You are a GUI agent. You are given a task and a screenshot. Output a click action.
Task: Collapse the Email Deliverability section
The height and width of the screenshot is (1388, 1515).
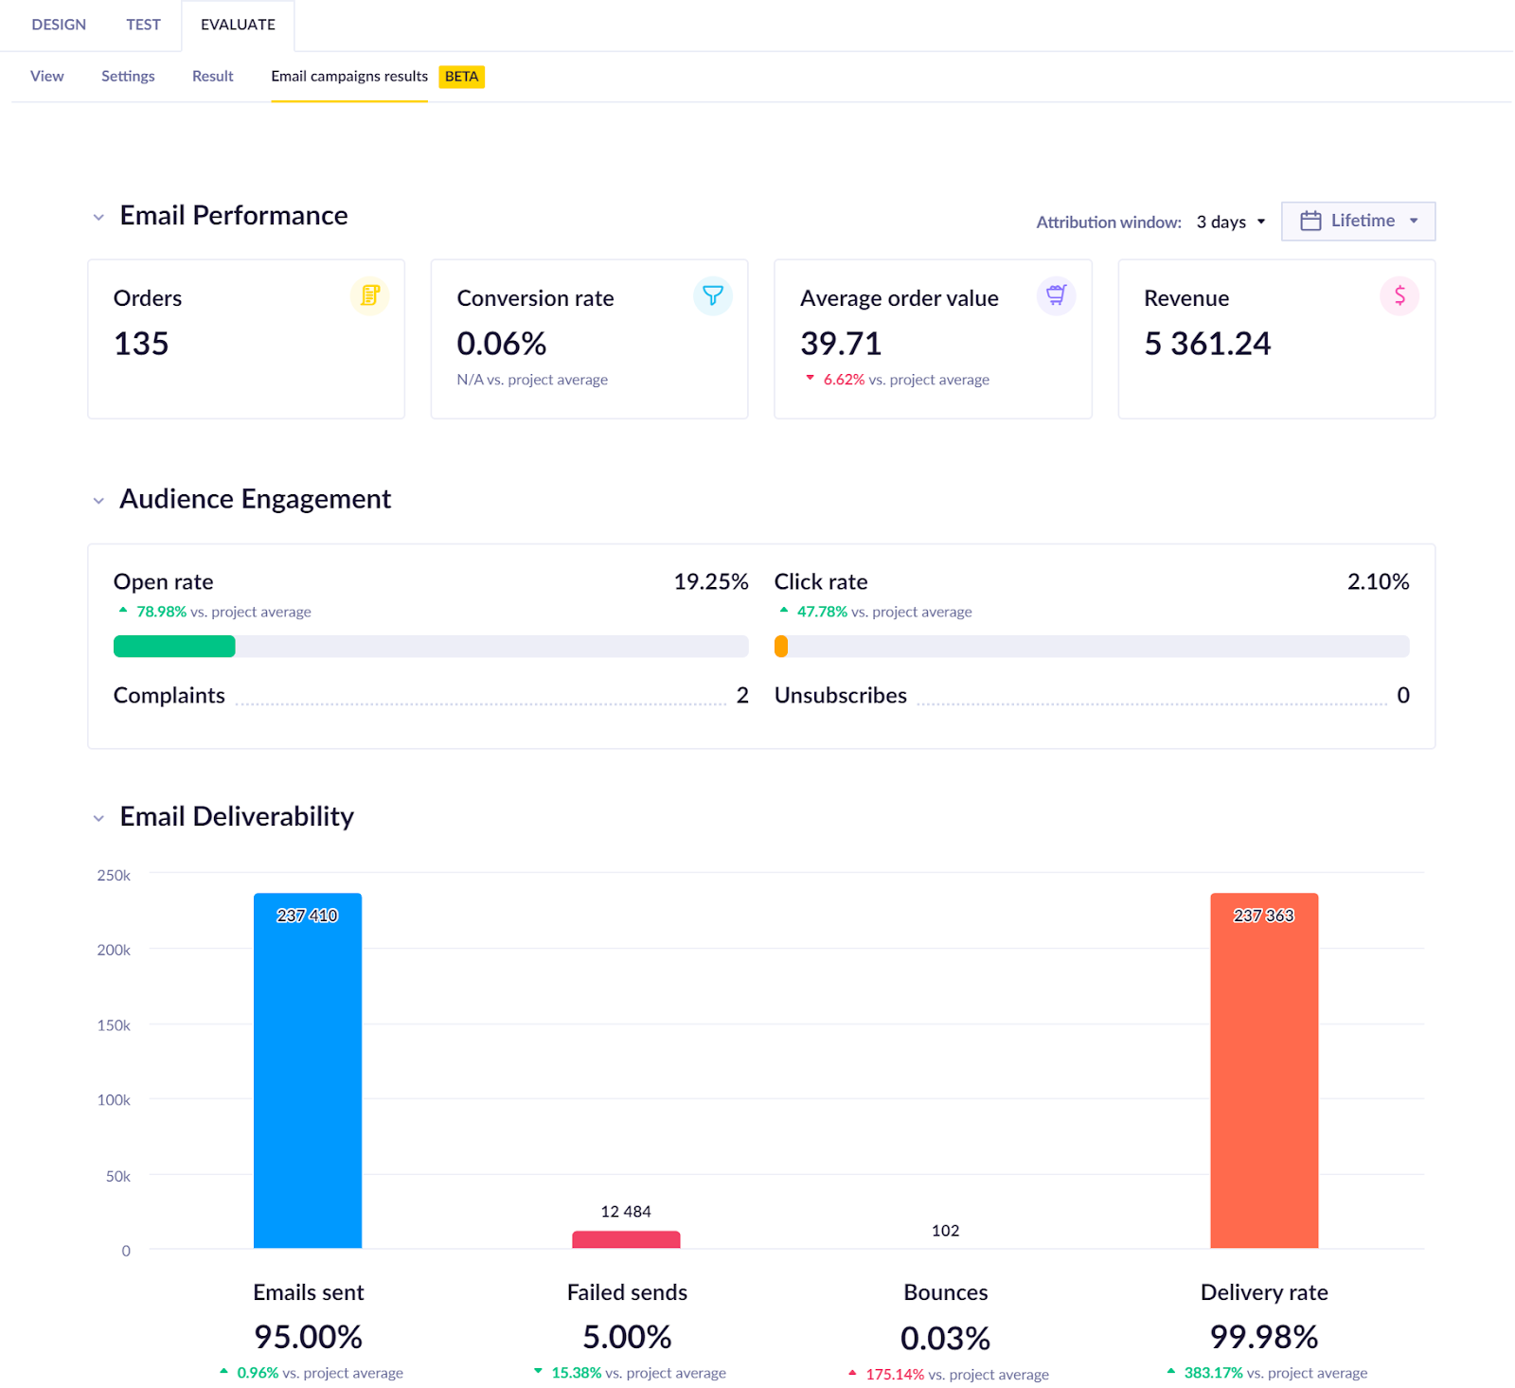click(98, 817)
